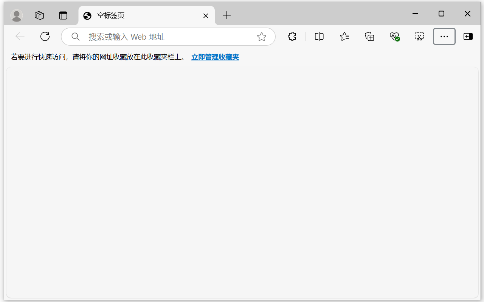484x302 pixels.
Task: Close the browser window
Action: pos(467,14)
